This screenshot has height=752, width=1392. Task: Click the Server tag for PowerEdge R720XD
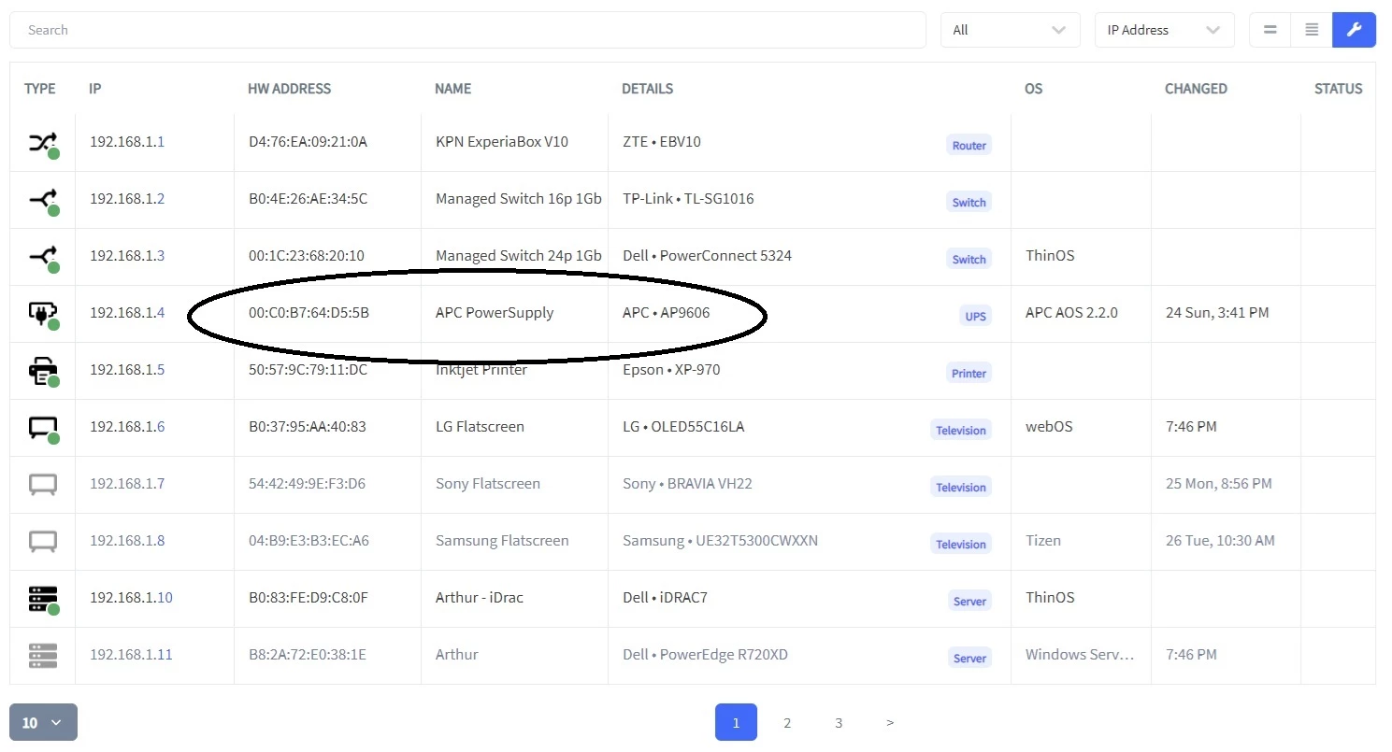click(969, 659)
